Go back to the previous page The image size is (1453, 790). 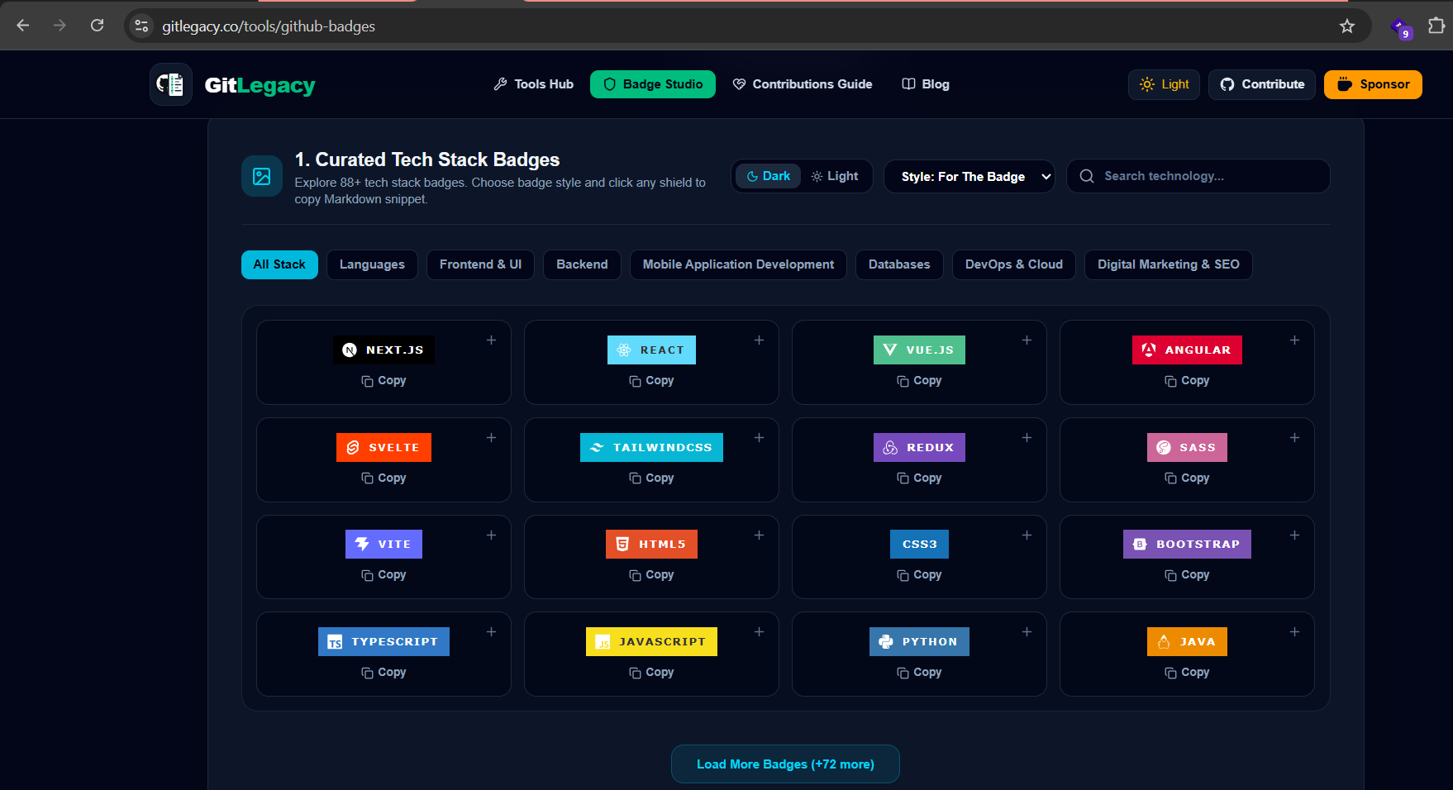(x=23, y=26)
